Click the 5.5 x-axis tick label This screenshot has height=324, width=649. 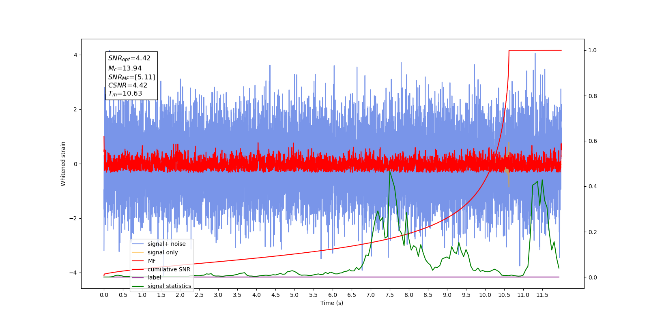pos(314,295)
